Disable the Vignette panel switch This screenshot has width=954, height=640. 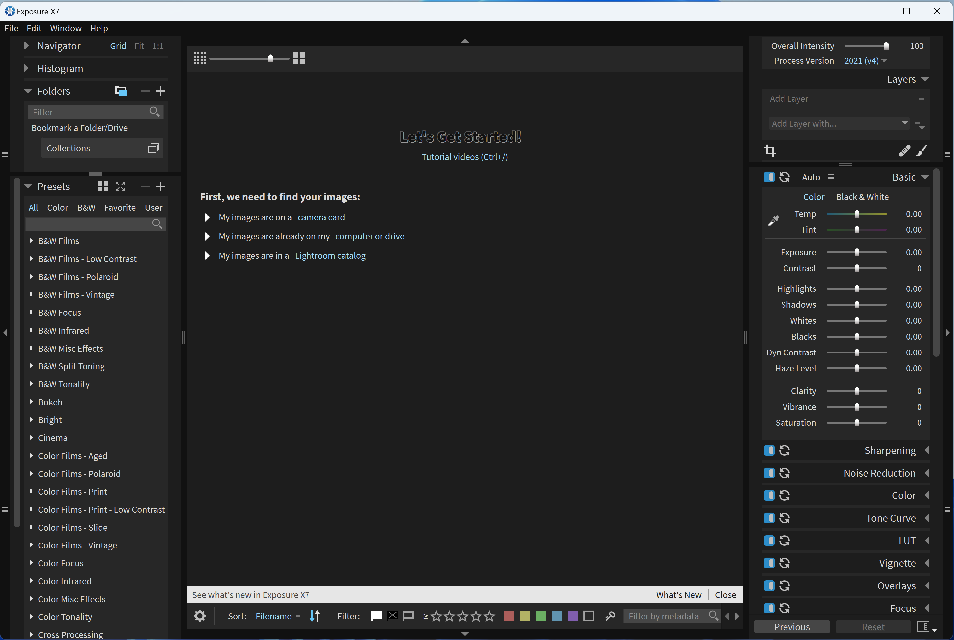(769, 563)
